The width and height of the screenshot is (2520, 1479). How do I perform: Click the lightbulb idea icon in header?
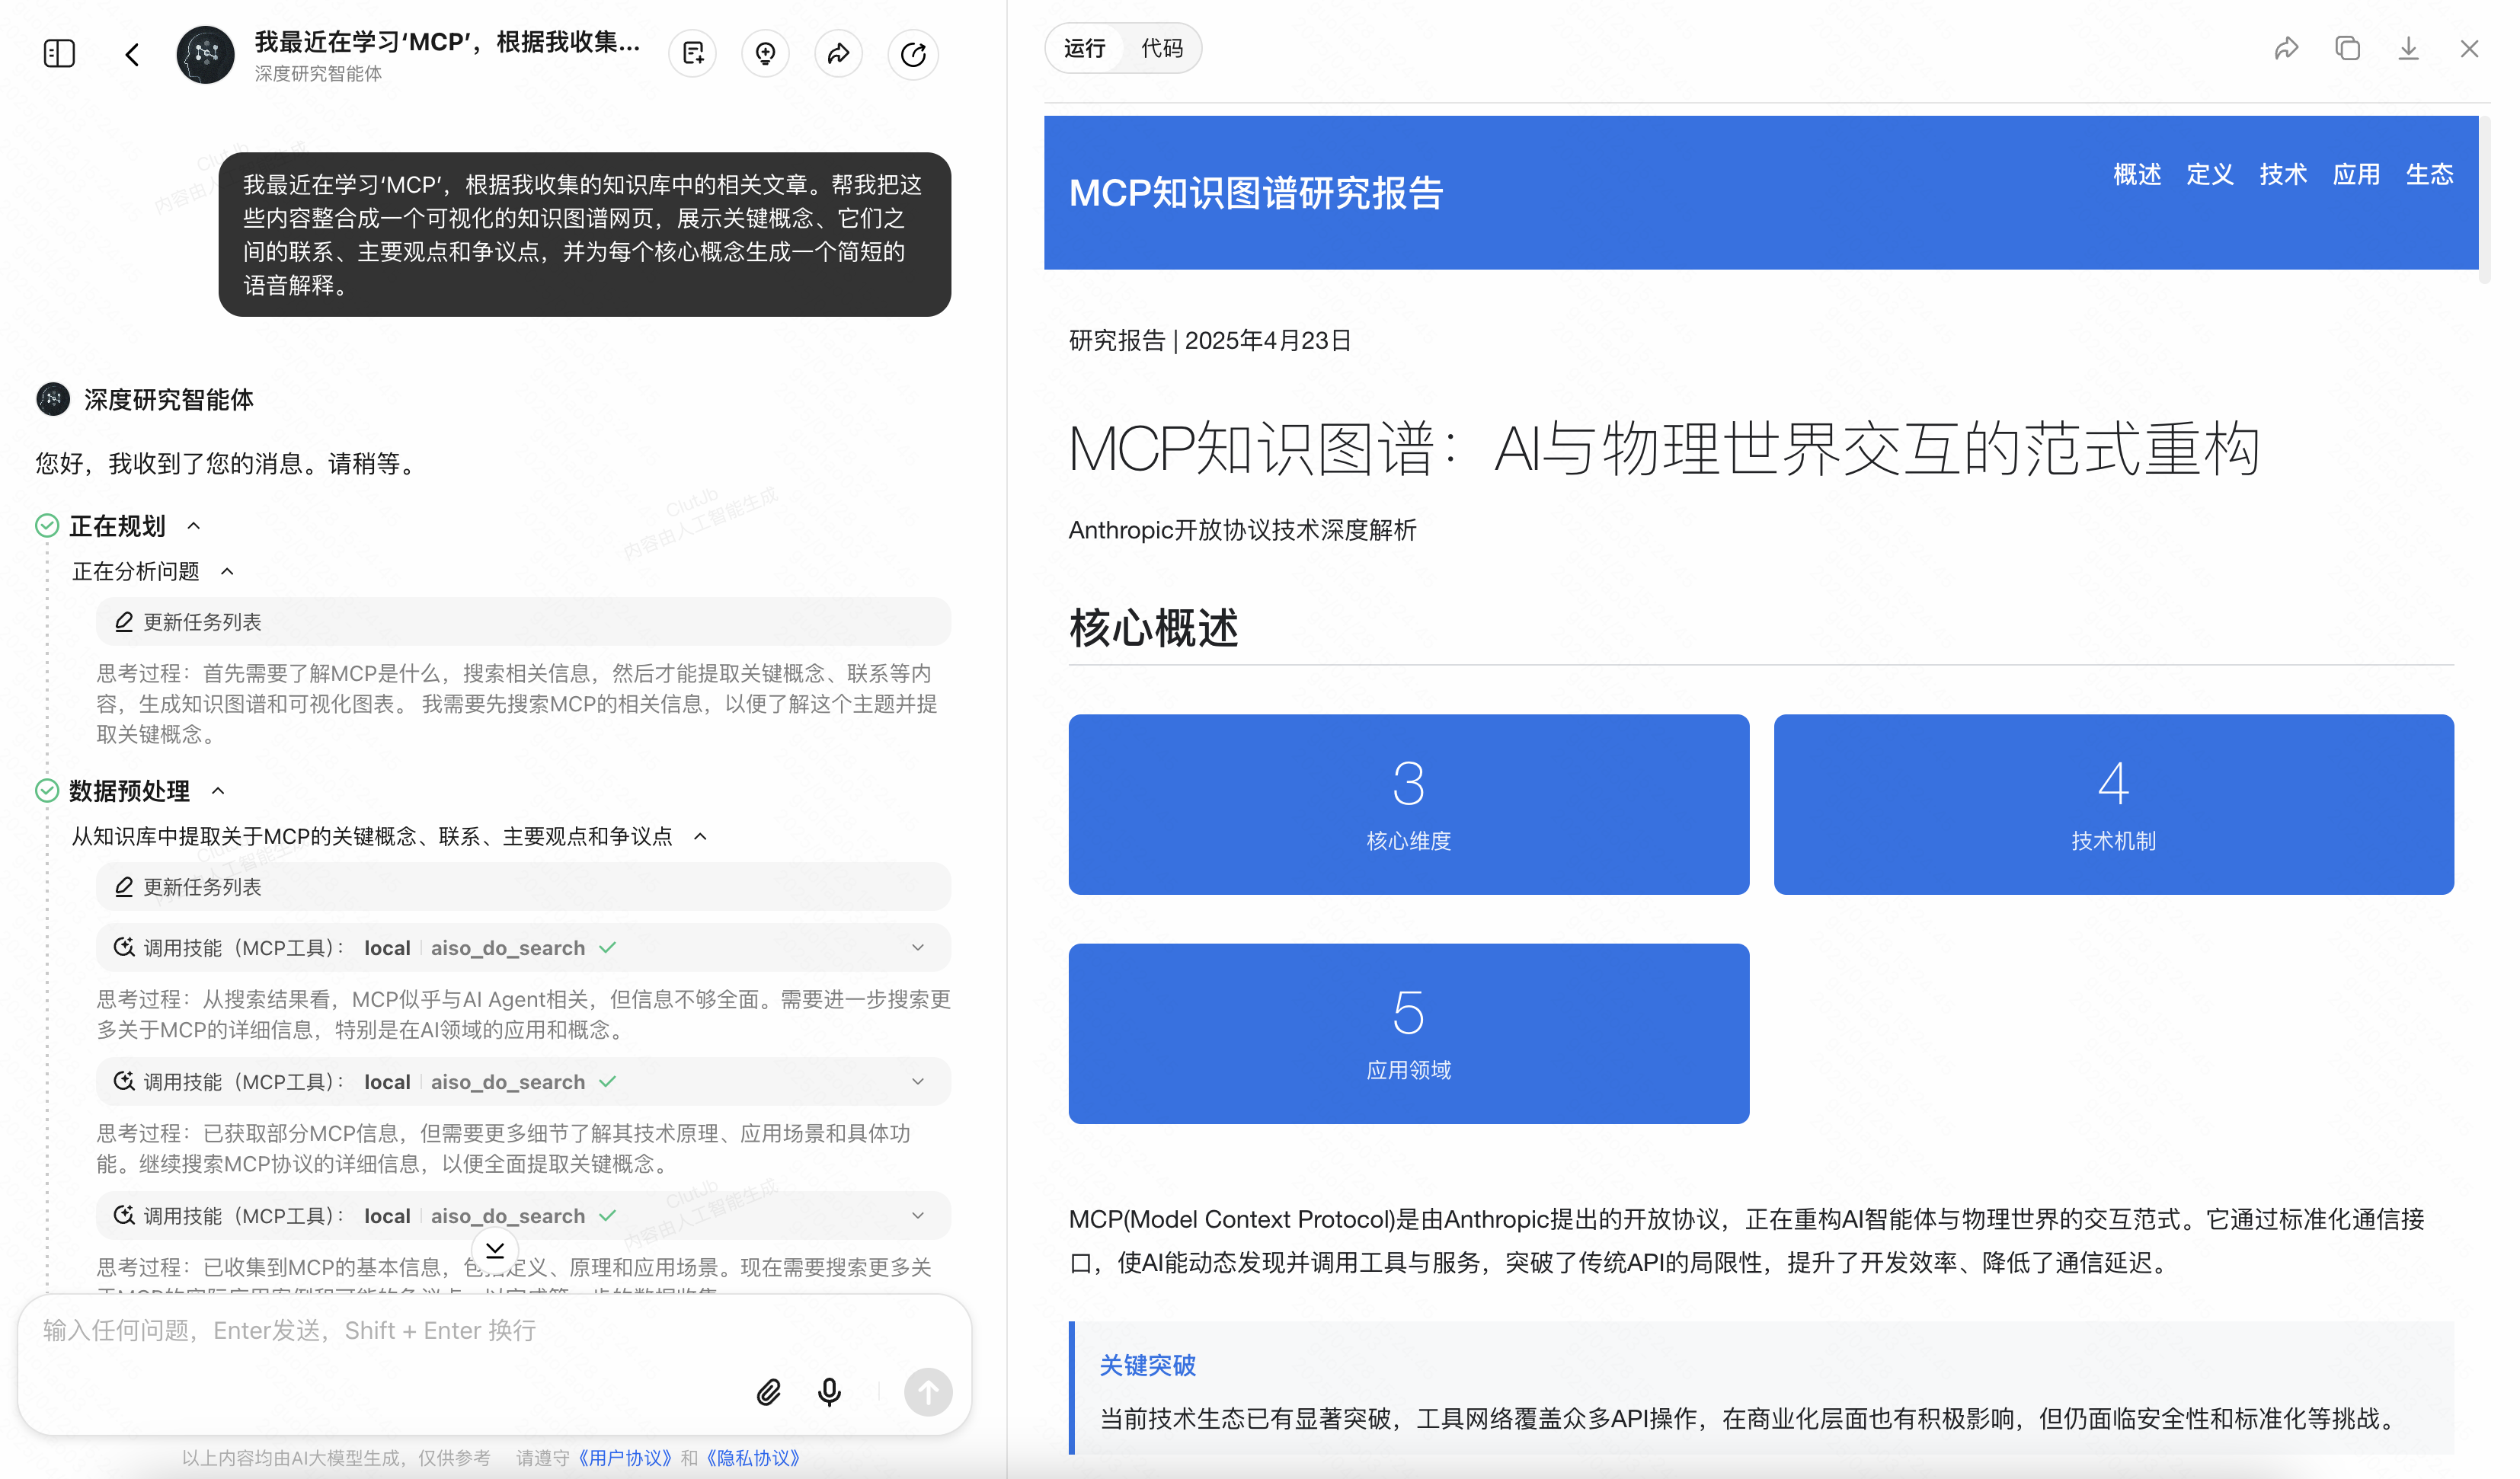pyautogui.click(x=766, y=54)
